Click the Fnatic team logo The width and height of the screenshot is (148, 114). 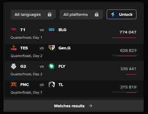point(14,84)
